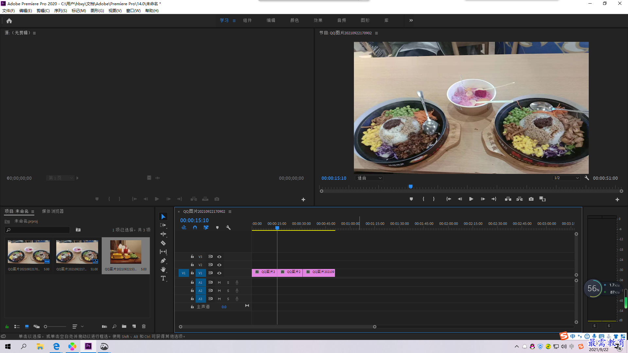Toggle V2 track output eye

[219, 265]
